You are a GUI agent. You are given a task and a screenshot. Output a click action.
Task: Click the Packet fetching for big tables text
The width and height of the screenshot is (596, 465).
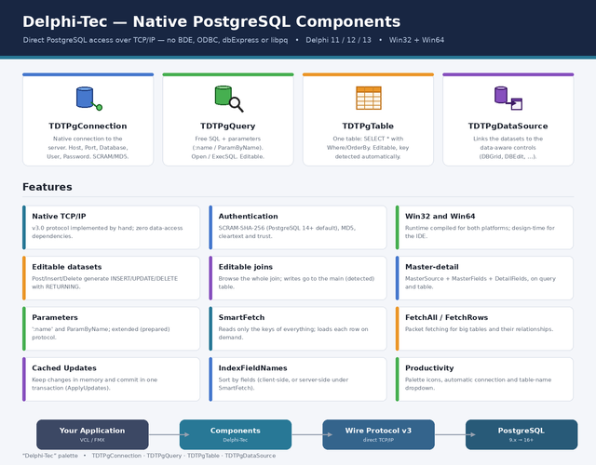coord(479,329)
